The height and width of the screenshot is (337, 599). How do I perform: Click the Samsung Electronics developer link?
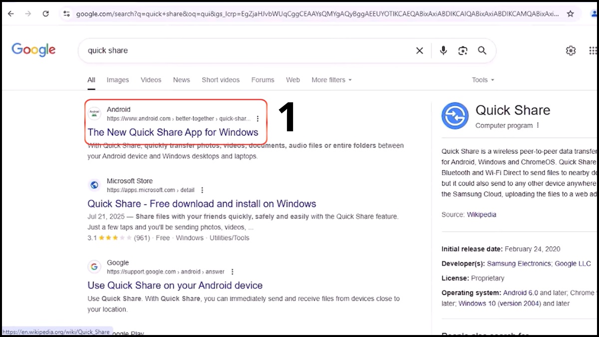tap(519, 264)
